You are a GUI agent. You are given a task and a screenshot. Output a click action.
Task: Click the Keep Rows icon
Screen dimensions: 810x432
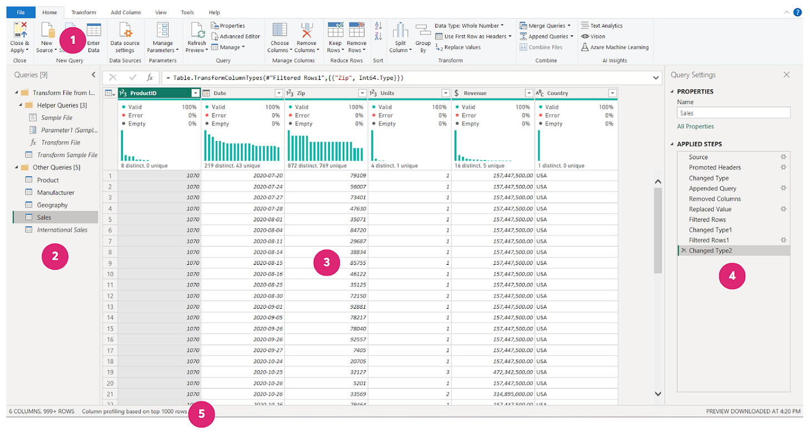pos(335,31)
